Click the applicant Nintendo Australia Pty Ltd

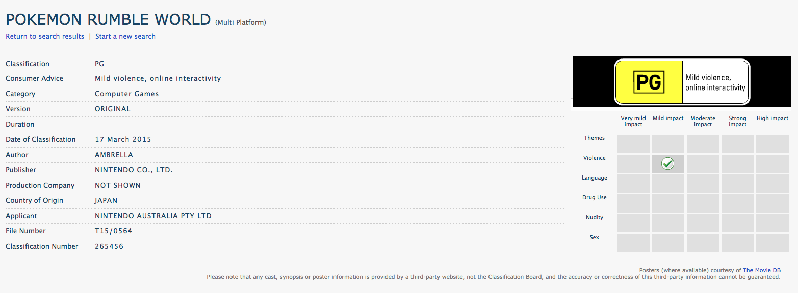153,216
